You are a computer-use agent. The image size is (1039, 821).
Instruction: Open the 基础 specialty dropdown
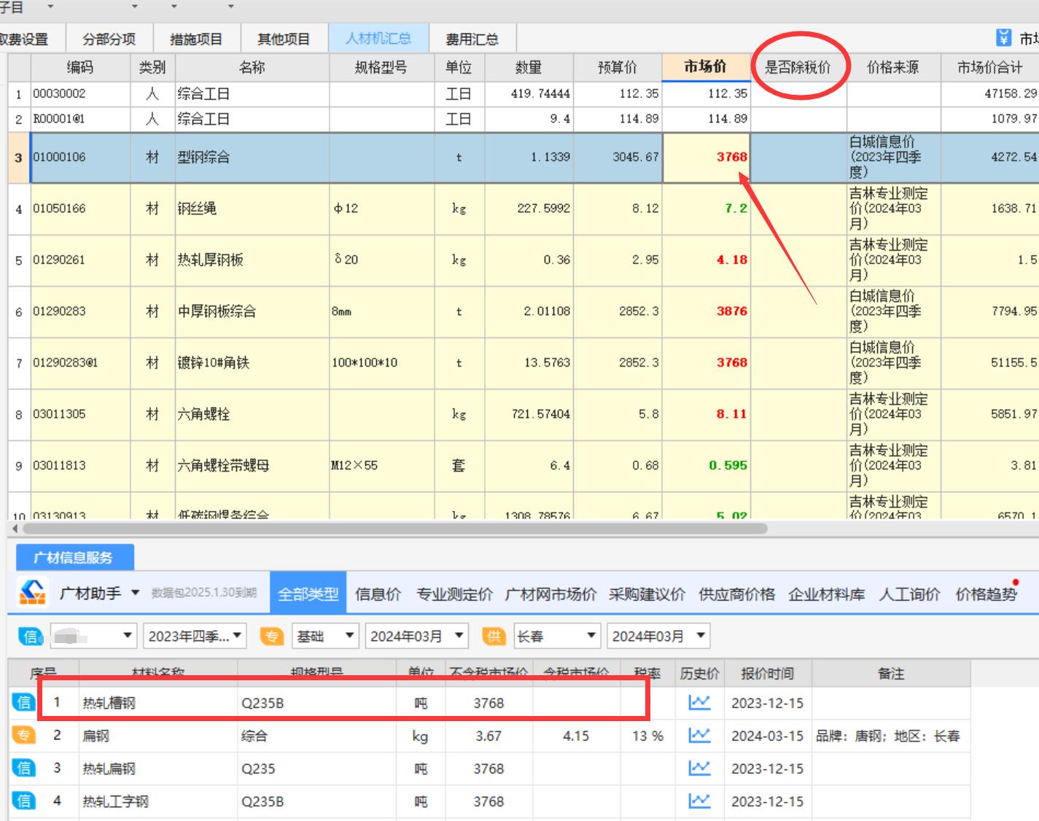[325, 637]
